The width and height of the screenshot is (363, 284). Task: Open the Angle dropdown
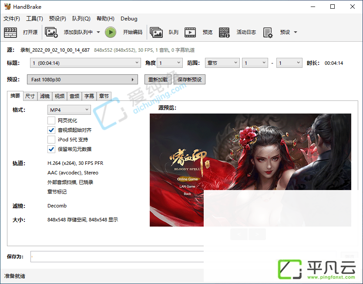tap(170, 63)
